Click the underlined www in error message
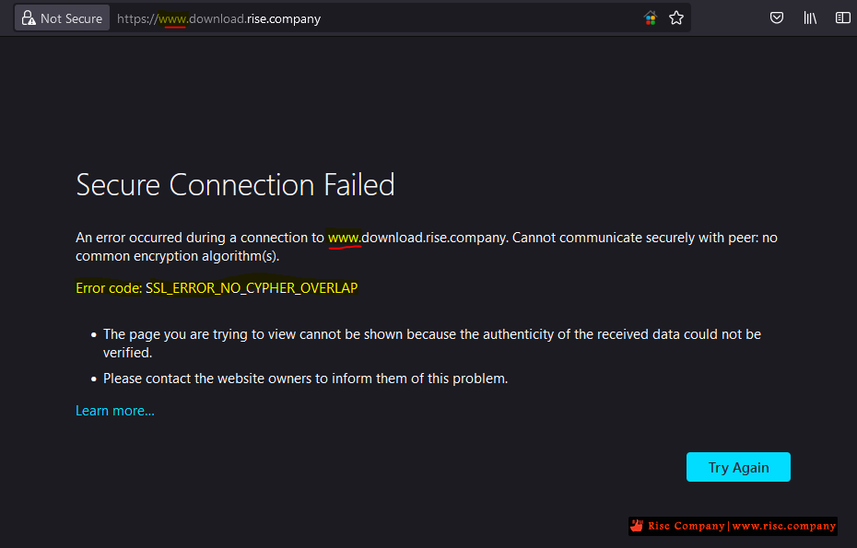The width and height of the screenshot is (857, 548). click(x=344, y=238)
